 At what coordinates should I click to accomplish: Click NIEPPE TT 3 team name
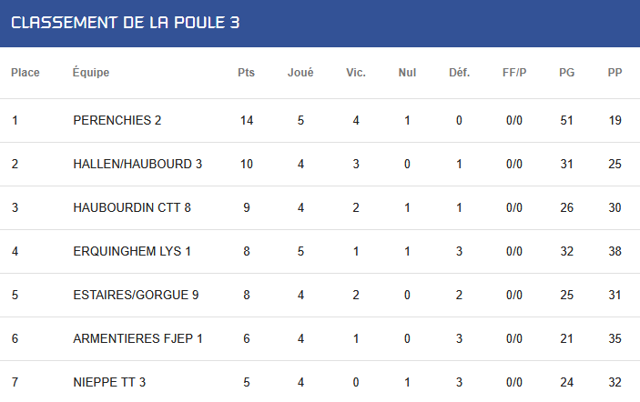[109, 382]
